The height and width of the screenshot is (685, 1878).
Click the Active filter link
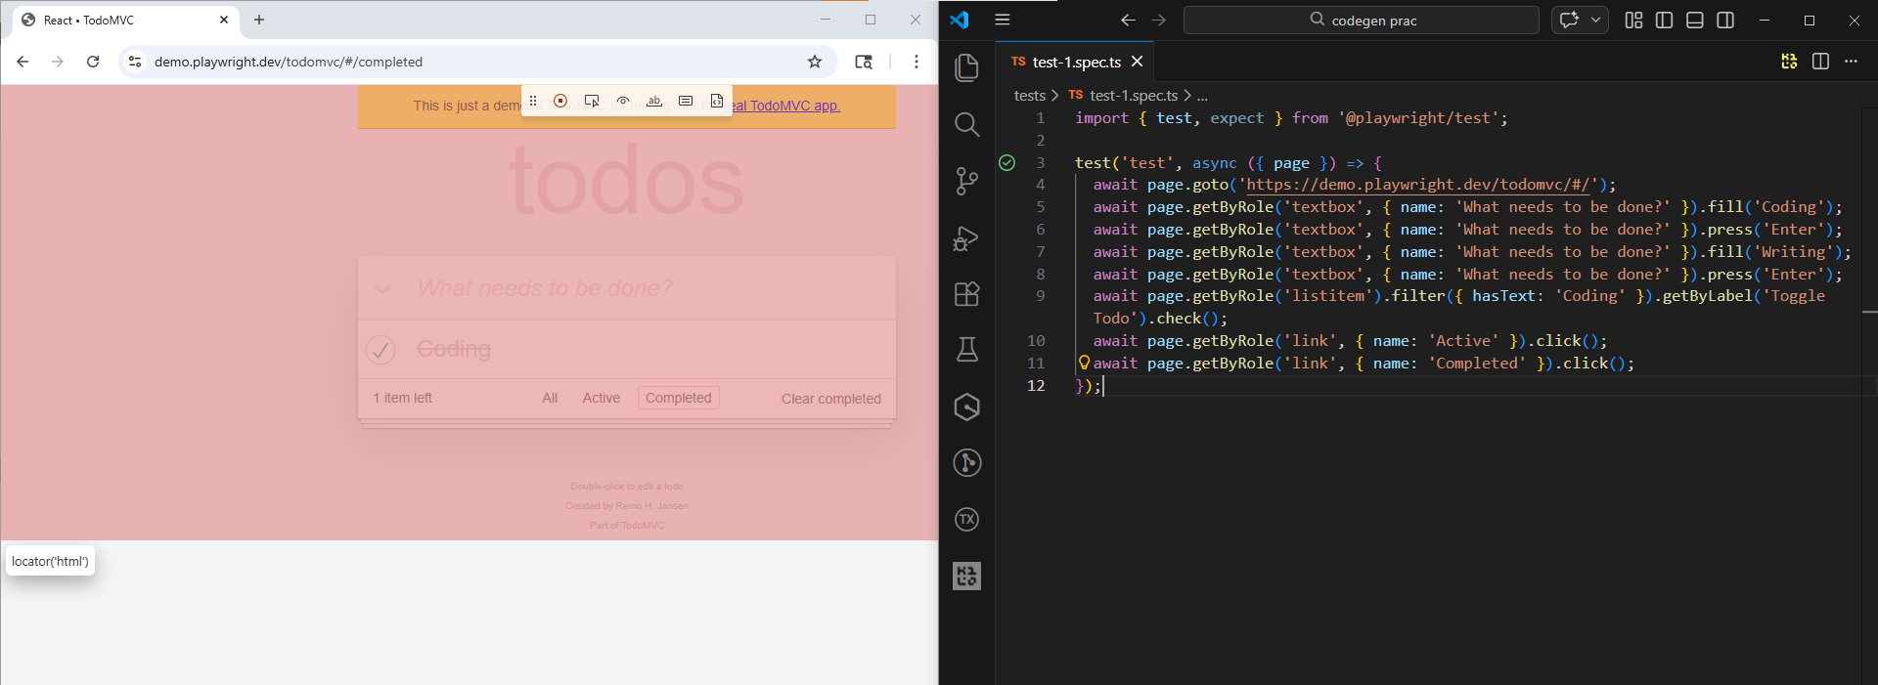click(601, 398)
